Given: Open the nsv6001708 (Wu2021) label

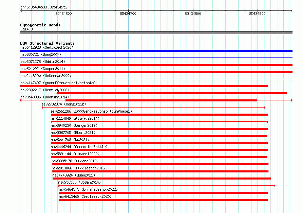Looking at the screenshot, I should [x=70, y=140].
